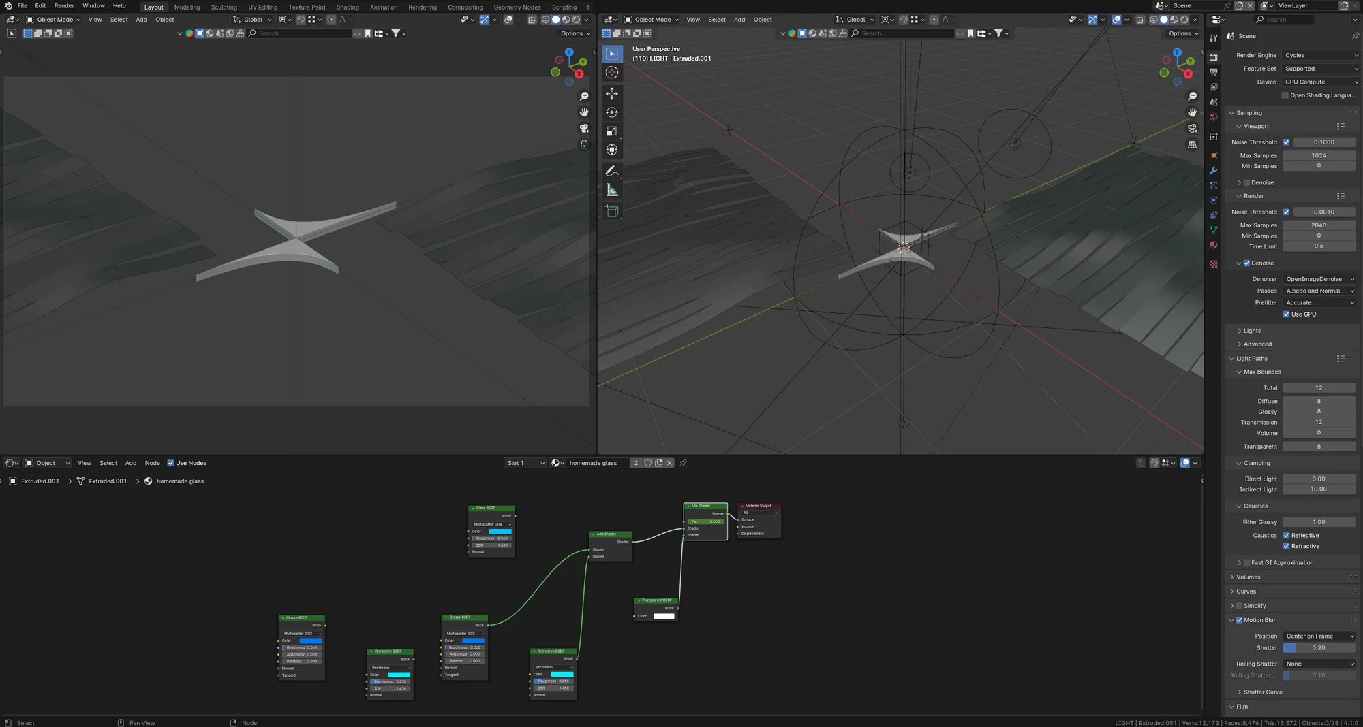Enable Open Shading Language checkbox
The image size is (1363, 727).
click(1285, 95)
